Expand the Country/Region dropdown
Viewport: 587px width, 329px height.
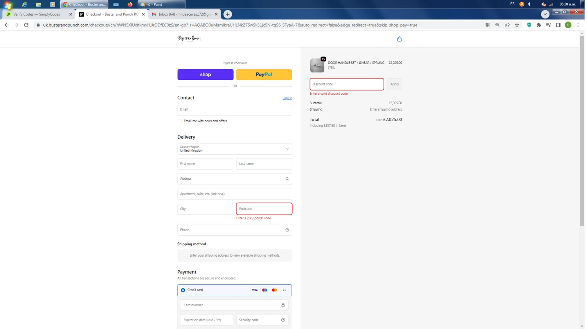pos(236,149)
